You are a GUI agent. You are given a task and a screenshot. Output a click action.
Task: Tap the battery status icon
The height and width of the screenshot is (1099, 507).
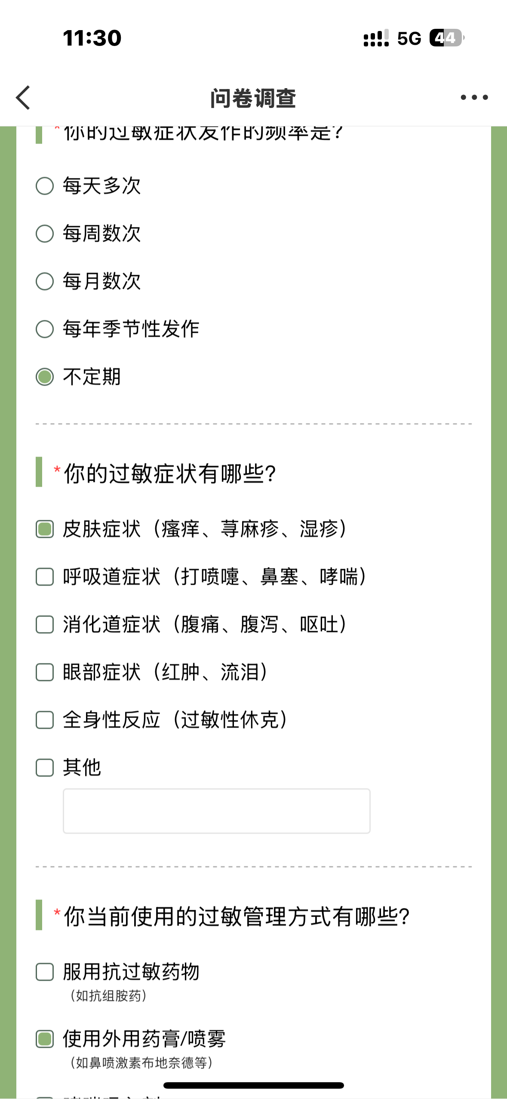447,38
